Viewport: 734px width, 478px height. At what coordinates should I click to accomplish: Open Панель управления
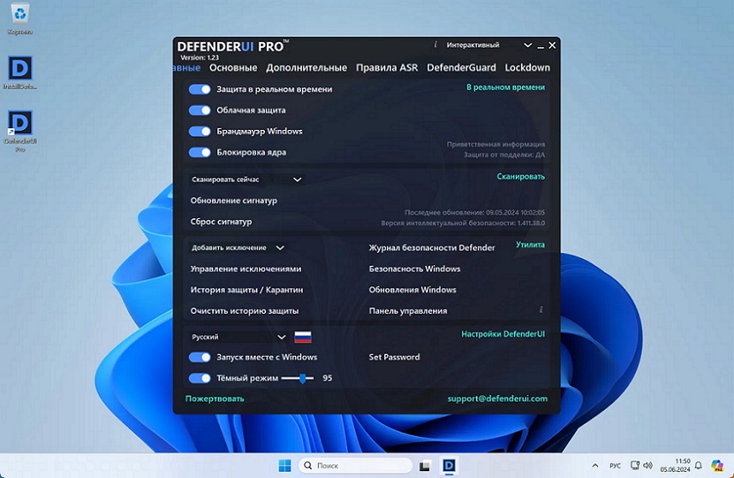point(408,311)
